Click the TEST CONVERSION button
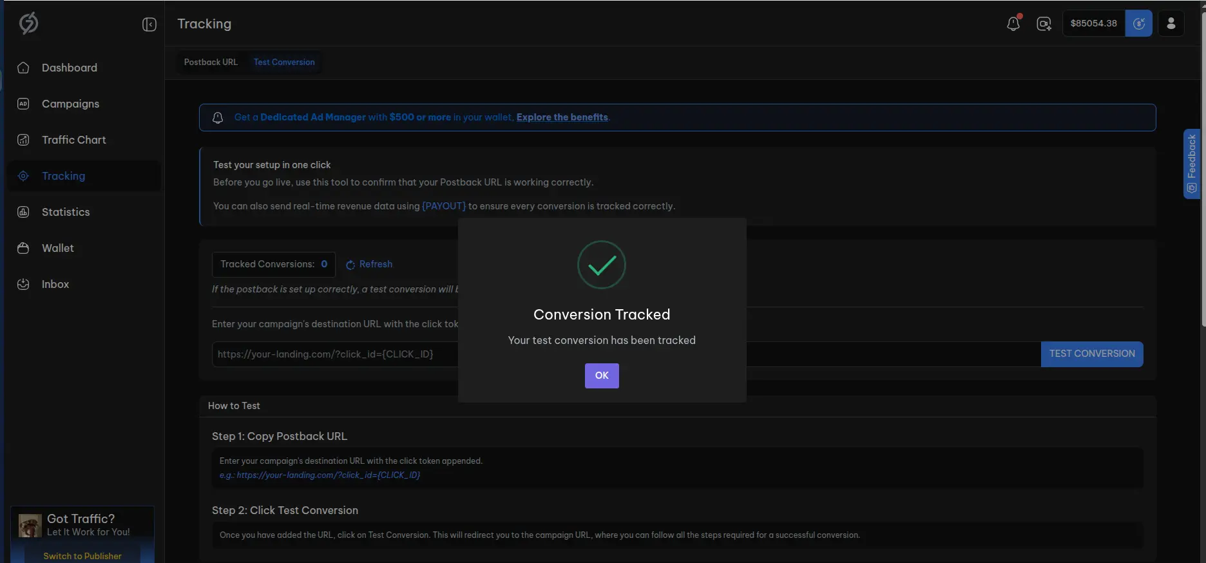The width and height of the screenshot is (1206, 563). click(x=1092, y=354)
